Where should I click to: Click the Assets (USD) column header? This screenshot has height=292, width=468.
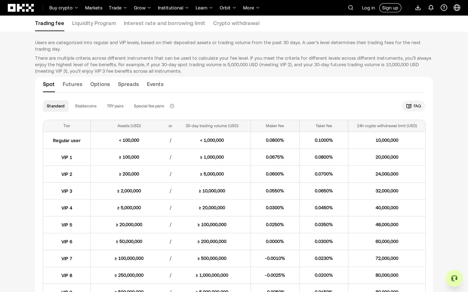129,126
